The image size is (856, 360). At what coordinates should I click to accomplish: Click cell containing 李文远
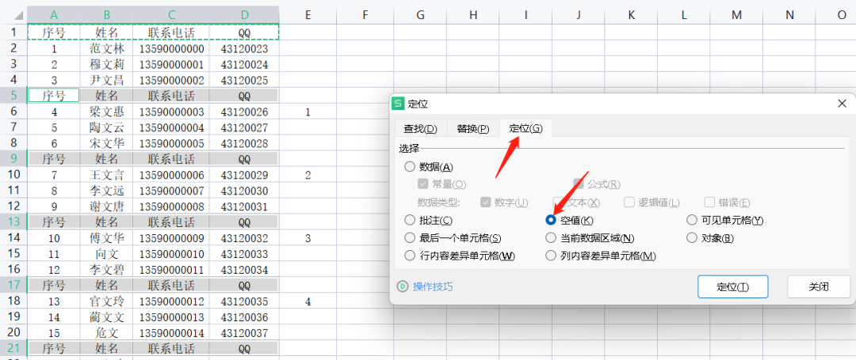pyautogui.click(x=106, y=191)
